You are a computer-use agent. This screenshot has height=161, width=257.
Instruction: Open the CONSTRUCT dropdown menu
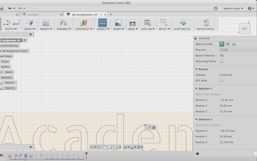click(x=84, y=29)
